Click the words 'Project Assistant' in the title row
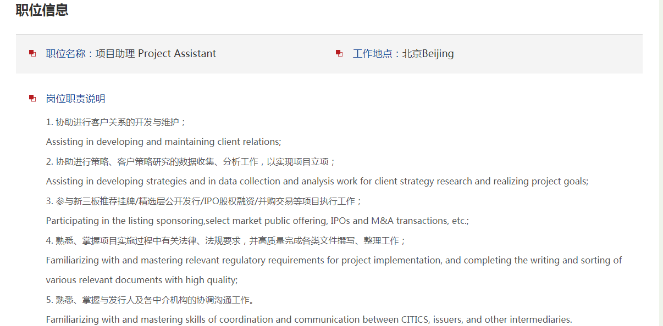663x326 pixels. [177, 54]
